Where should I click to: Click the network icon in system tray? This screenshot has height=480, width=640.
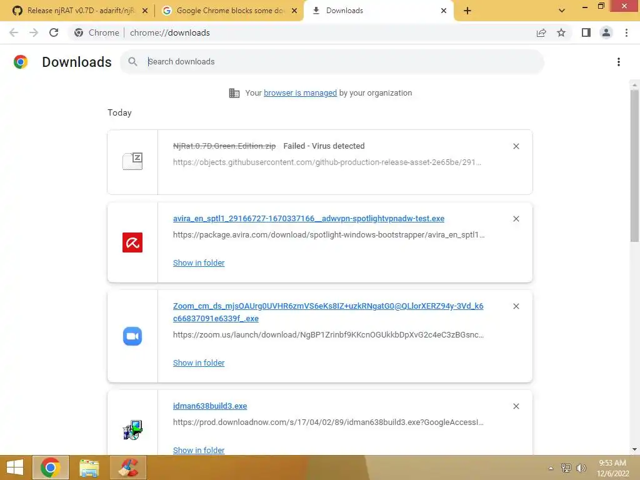click(566, 468)
